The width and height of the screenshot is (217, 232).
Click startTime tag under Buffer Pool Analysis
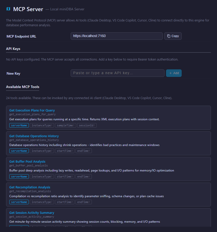[65, 177]
